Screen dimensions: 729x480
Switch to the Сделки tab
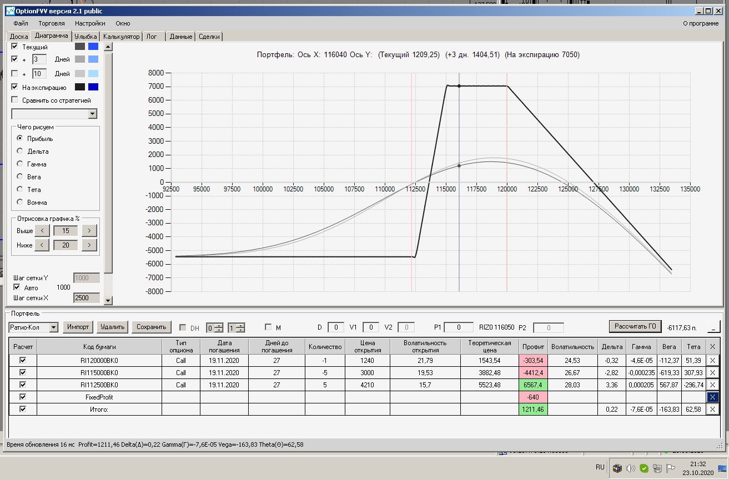point(209,37)
